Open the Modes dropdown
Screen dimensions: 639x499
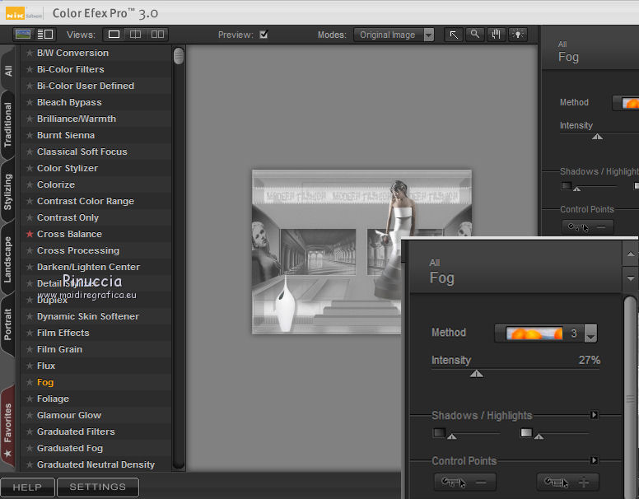click(394, 35)
